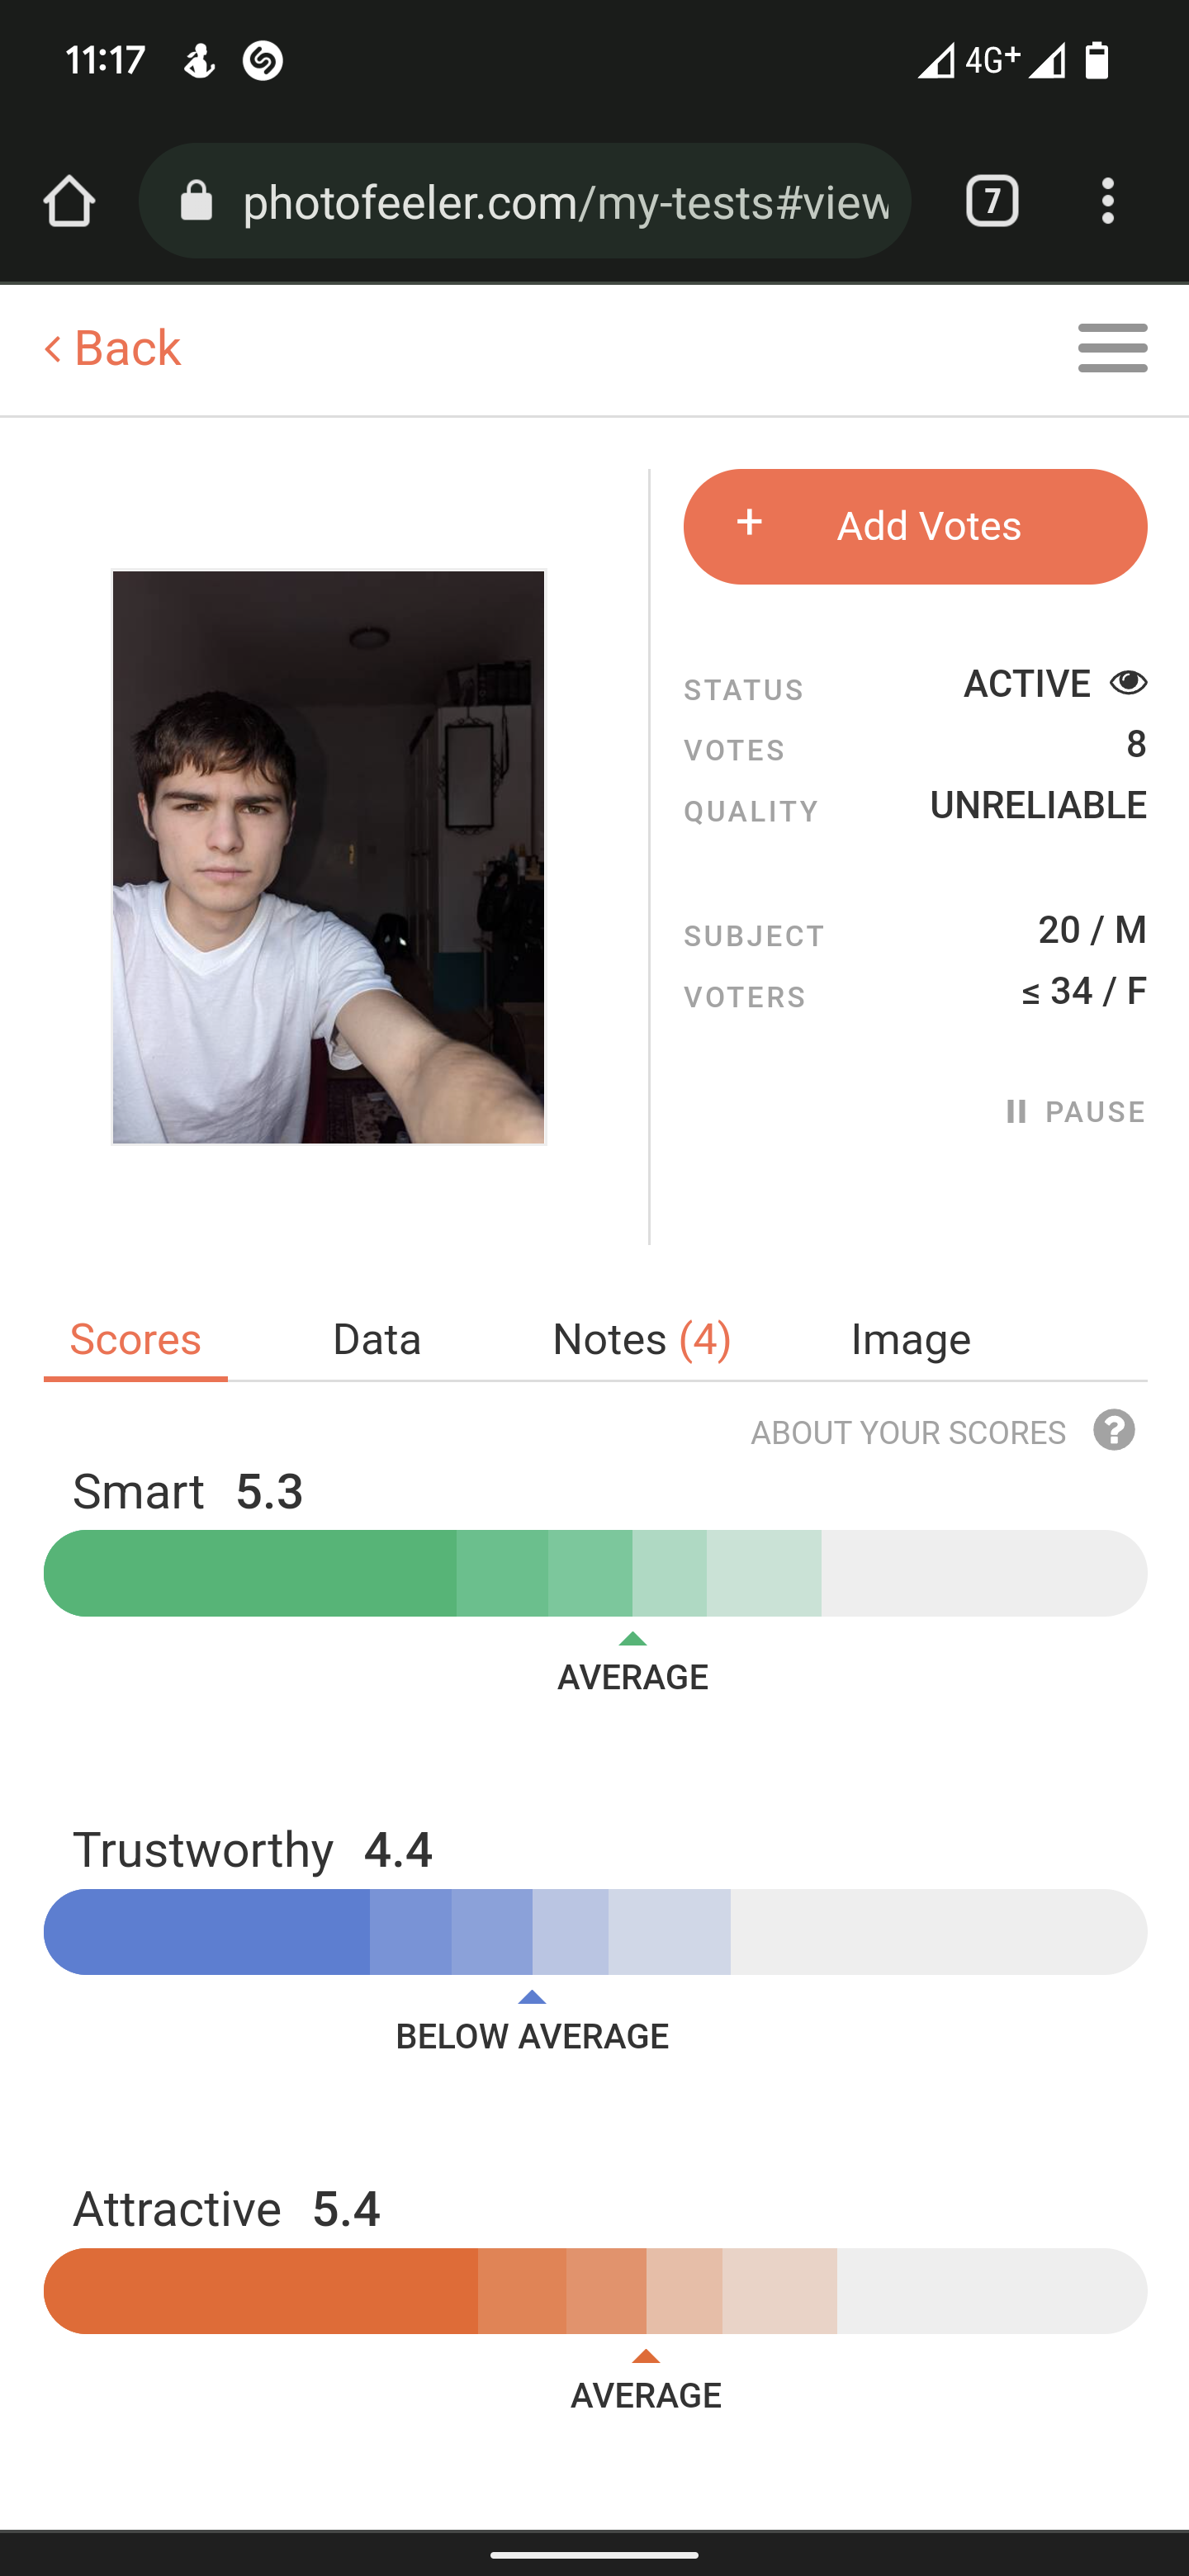Image resolution: width=1189 pixels, height=2576 pixels.
Task: Open the Notes (4) tab
Action: [x=641, y=1339]
